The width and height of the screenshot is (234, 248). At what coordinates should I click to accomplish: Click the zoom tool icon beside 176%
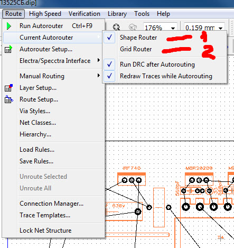(x=116, y=27)
